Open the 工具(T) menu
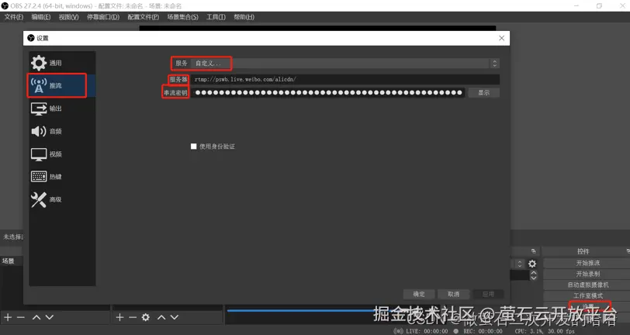This screenshot has height=335, width=630. (x=216, y=17)
